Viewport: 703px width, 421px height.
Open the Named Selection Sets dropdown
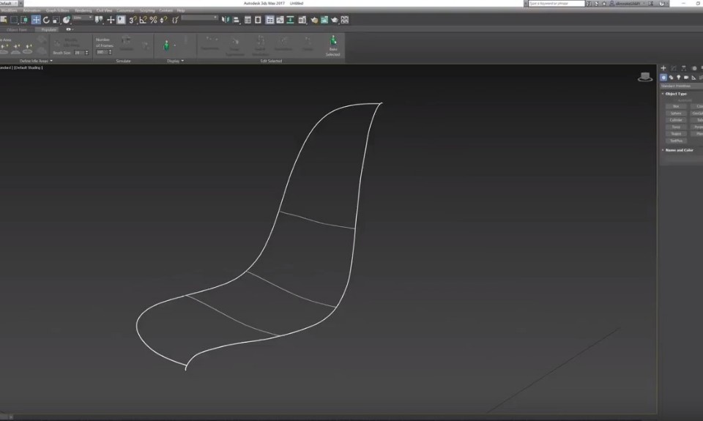click(x=199, y=18)
